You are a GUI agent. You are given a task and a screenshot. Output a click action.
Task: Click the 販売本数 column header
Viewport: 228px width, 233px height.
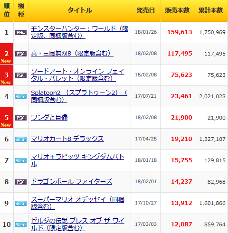coord(177,10)
